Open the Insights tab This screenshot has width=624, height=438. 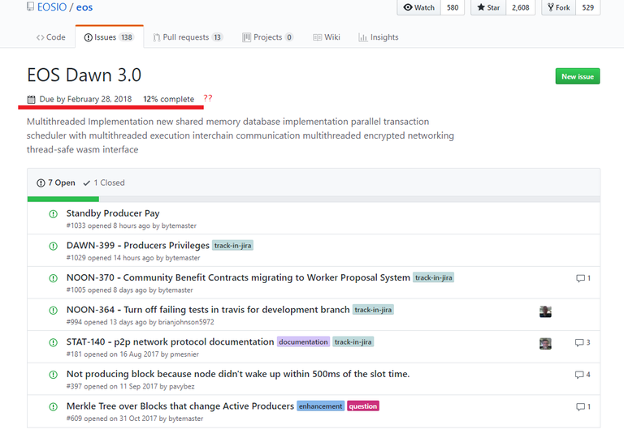click(379, 37)
